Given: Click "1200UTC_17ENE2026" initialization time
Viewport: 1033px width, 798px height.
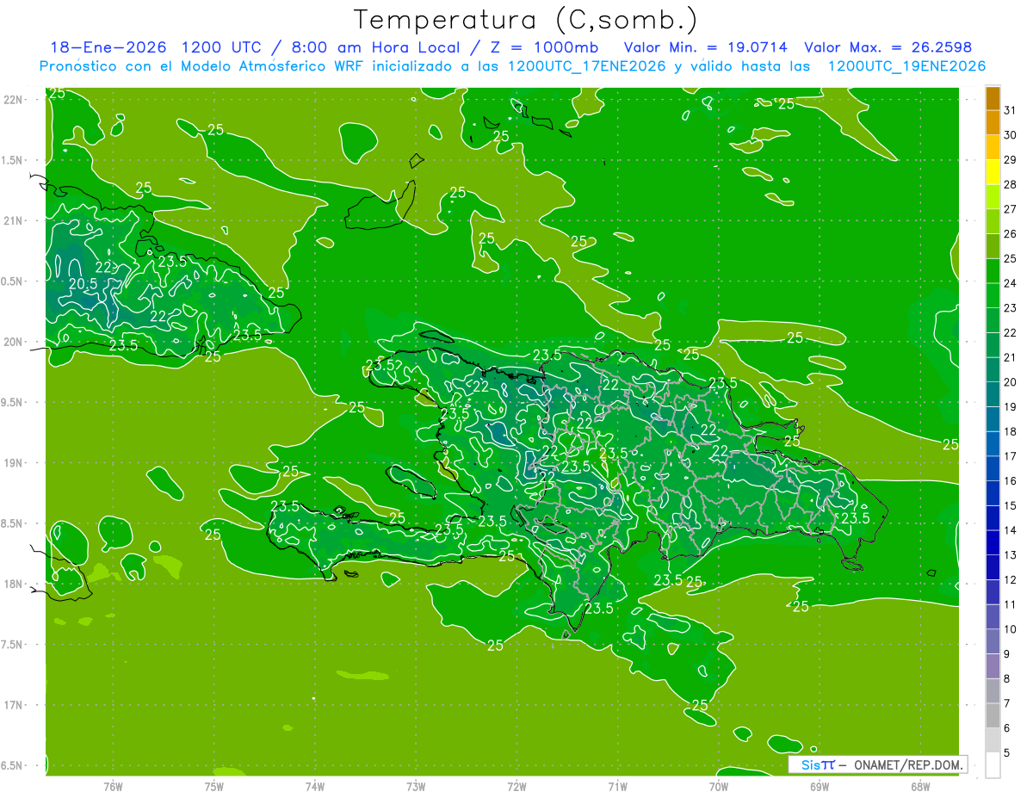Looking at the screenshot, I should (586, 66).
